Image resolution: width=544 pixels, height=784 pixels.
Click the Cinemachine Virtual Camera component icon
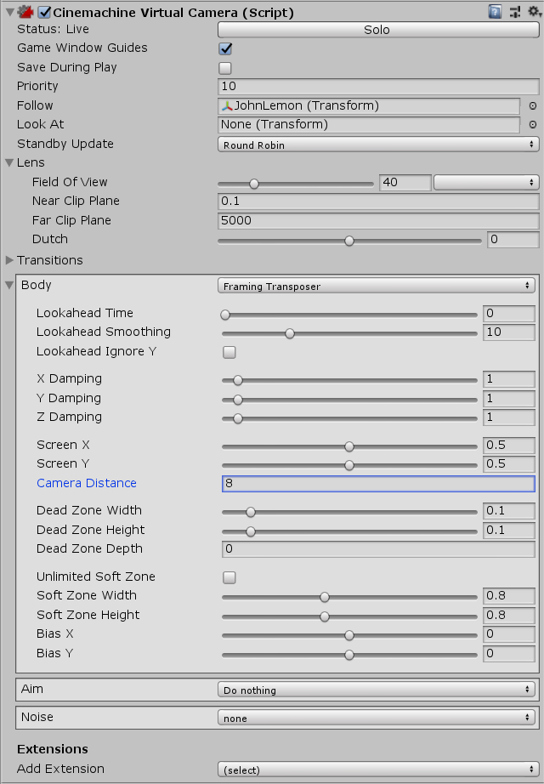[25, 12]
